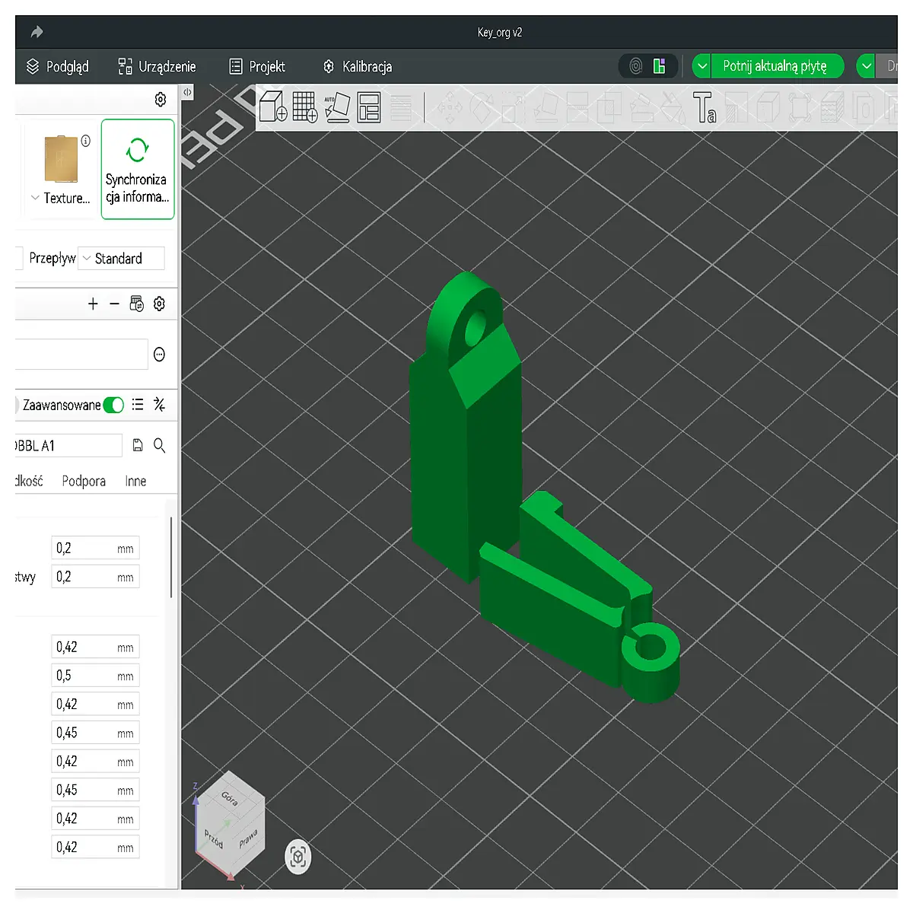
Task: Click the compare presets icon right of the list icon
Action: (159, 405)
